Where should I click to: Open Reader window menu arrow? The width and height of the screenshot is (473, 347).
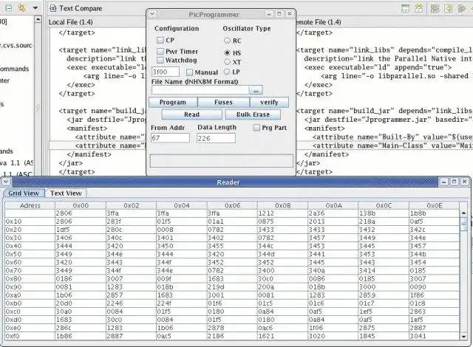click(6, 182)
